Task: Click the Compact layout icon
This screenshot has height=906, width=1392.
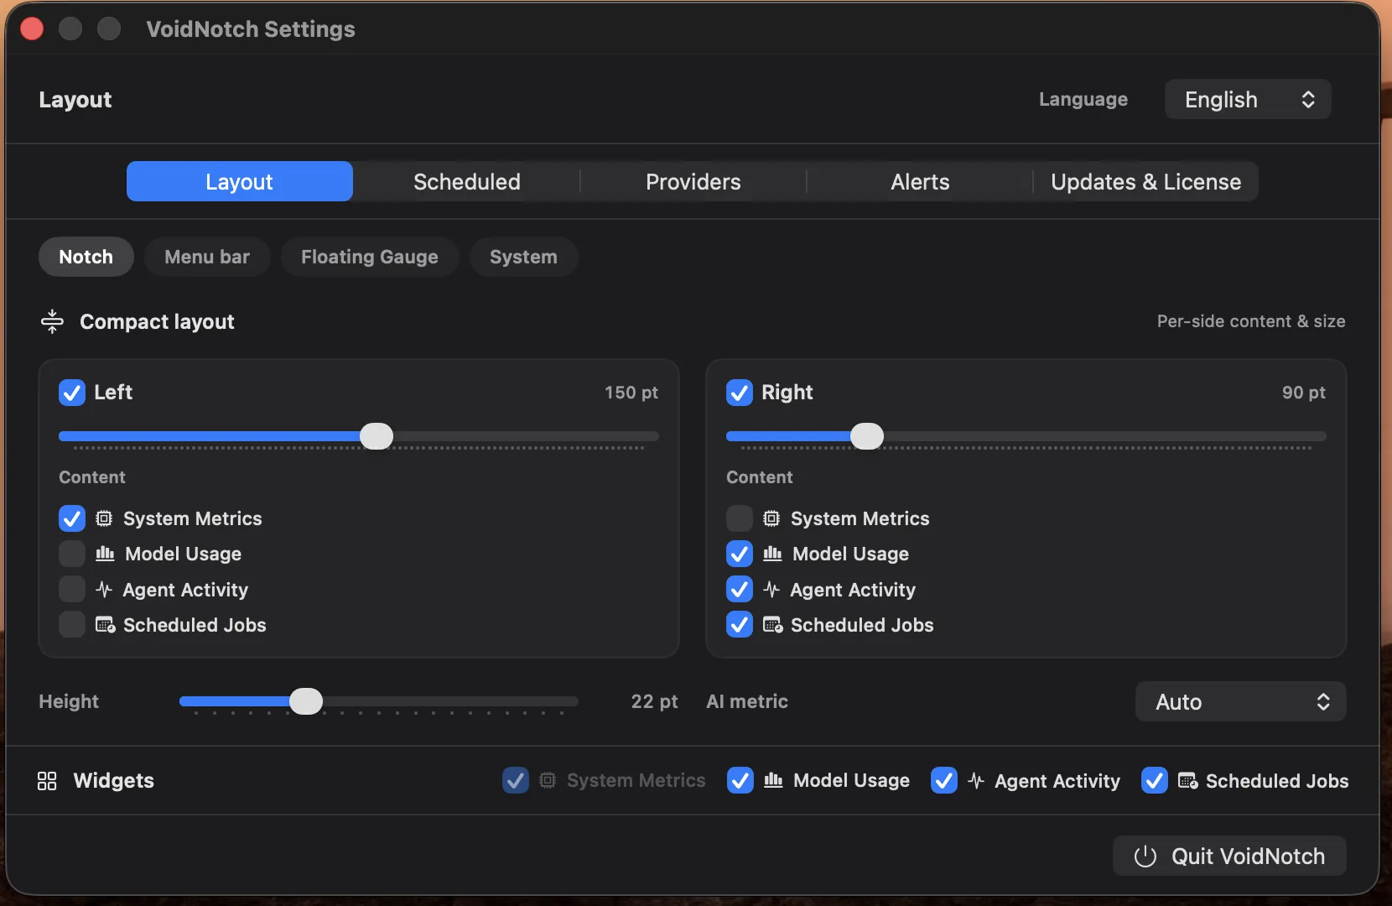Action: coord(52,321)
